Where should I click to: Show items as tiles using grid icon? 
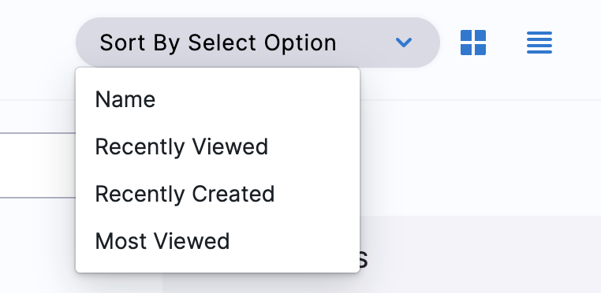click(x=473, y=43)
